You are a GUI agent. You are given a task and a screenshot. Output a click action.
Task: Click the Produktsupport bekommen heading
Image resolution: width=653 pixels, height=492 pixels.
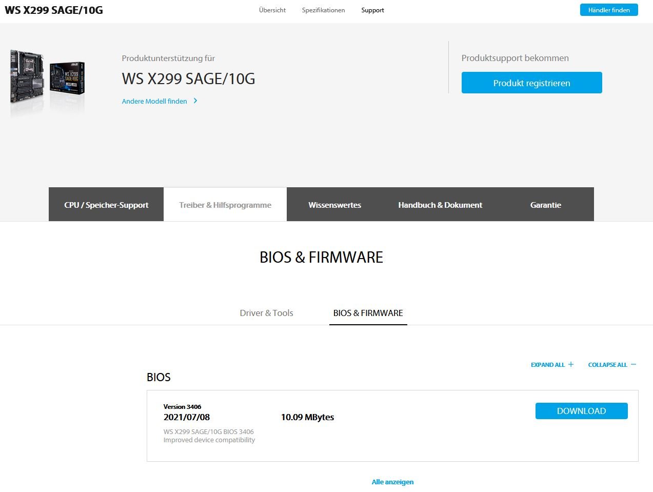coord(515,58)
